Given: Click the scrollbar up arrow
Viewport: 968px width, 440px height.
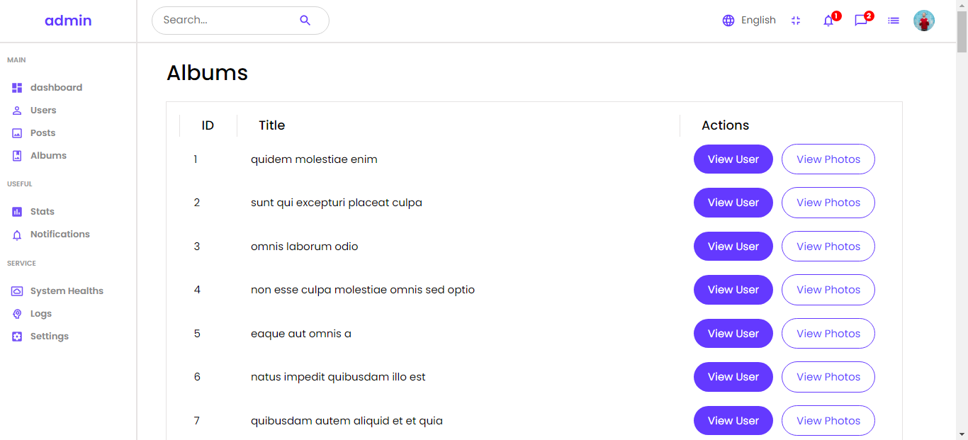Looking at the screenshot, I should click(x=962, y=6).
